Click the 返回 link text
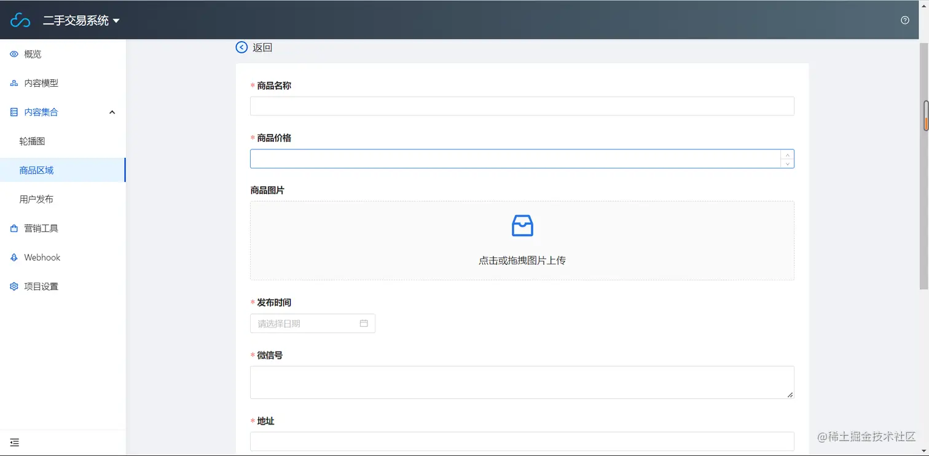The height and width of the screenshot is (456, 929). pyautogui.click(x=262, y=47)
